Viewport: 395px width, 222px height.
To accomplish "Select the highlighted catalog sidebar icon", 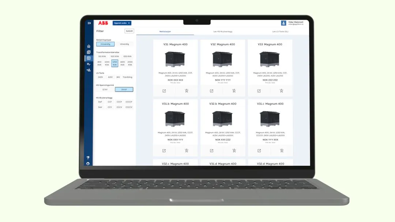I will coord(89,58).
